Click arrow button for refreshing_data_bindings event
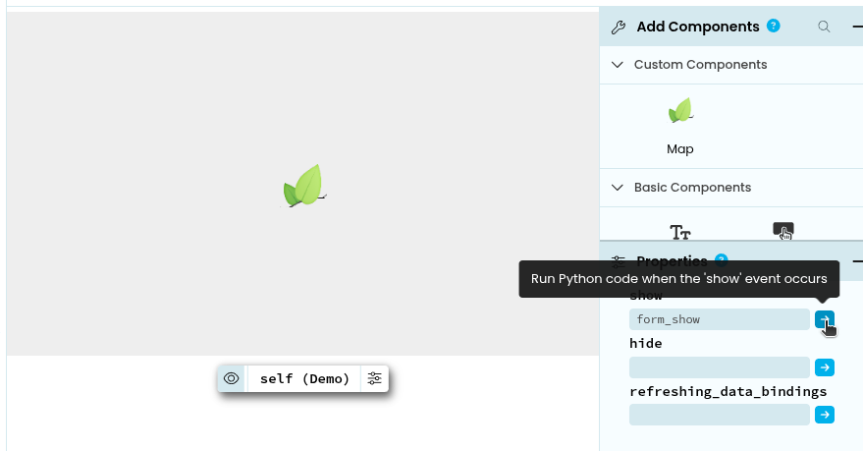Viewport: 863px width, 451px height. [825, 415]
